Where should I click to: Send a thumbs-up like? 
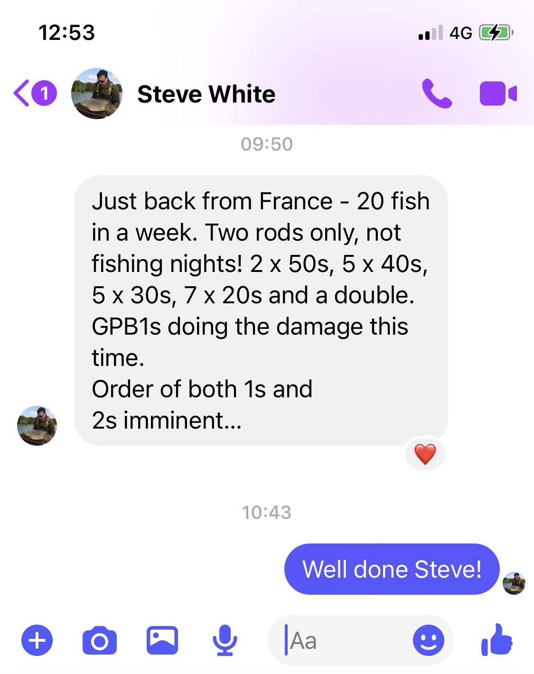[x=497, y=640]
